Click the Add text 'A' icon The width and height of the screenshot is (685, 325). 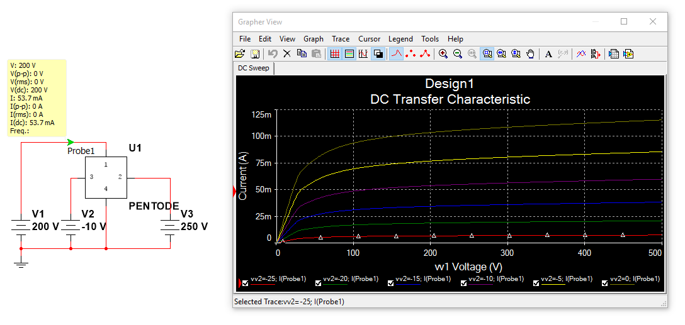(549, 54)
